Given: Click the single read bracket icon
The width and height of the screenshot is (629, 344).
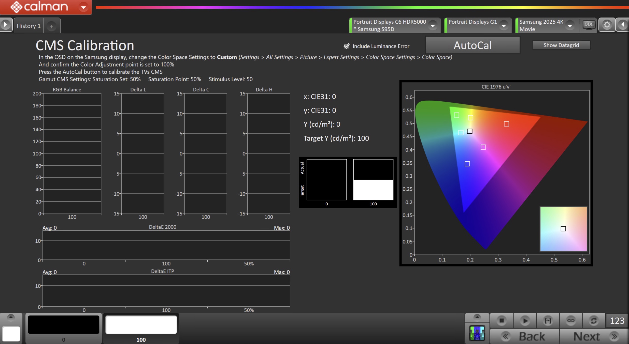Looking at the screenshot, I should point(548,321).
